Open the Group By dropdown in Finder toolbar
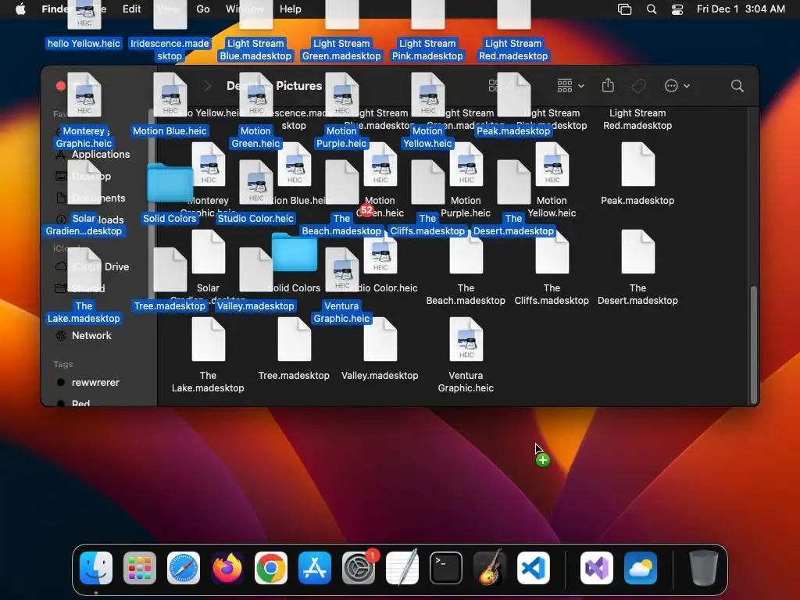This screenshot has height=600, width=800. (570, 86)
